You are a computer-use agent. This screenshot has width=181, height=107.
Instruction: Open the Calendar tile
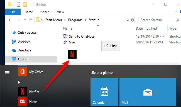click(x=104, y=92)
